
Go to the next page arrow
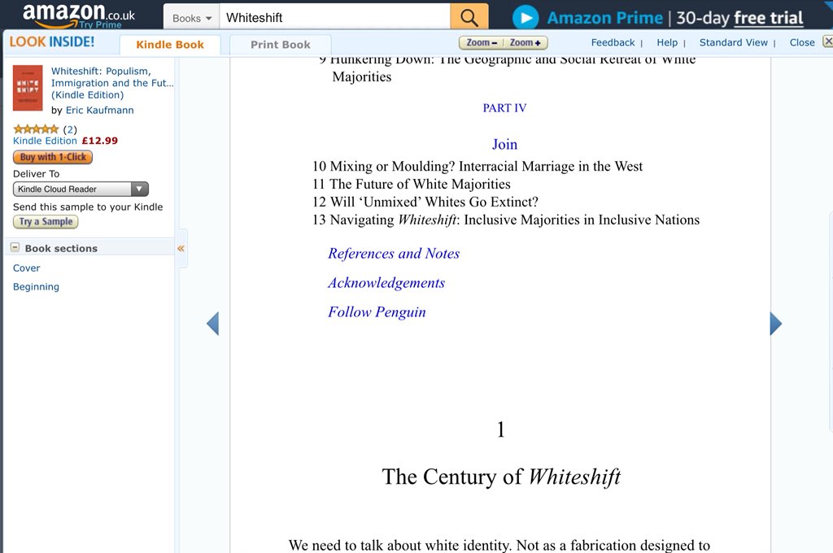(x=775, y=324)
